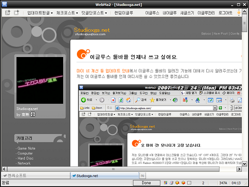This screenshot has height=187, width=249.
Task: Click the vertical scrollbar thumb
Action: point(244,23)
